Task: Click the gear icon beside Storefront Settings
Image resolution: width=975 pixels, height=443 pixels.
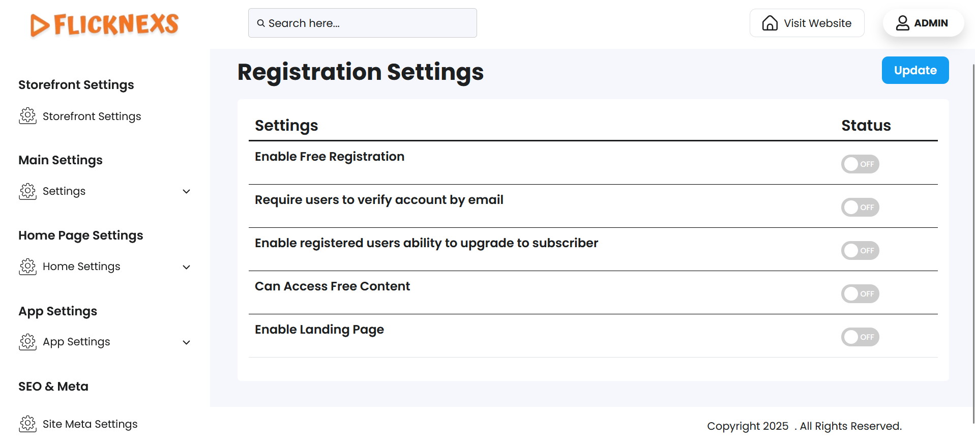Action: [27, 116]
